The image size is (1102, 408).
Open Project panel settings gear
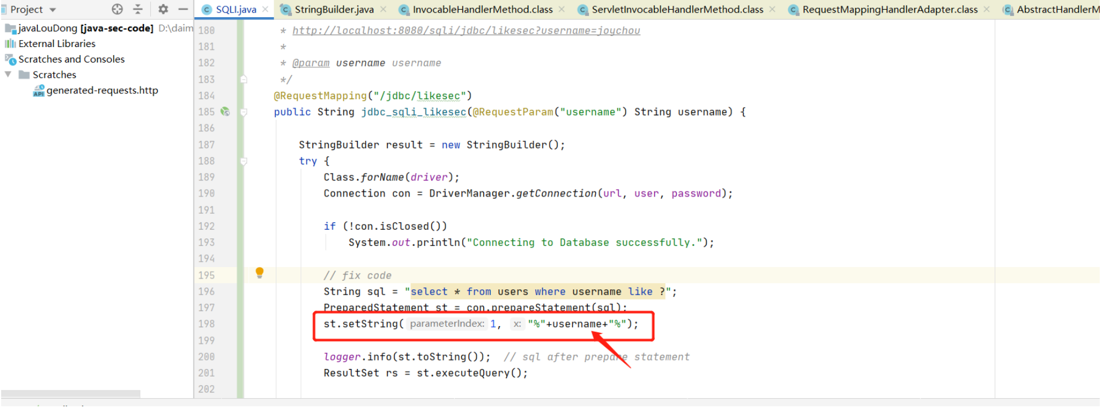[163, 9]
